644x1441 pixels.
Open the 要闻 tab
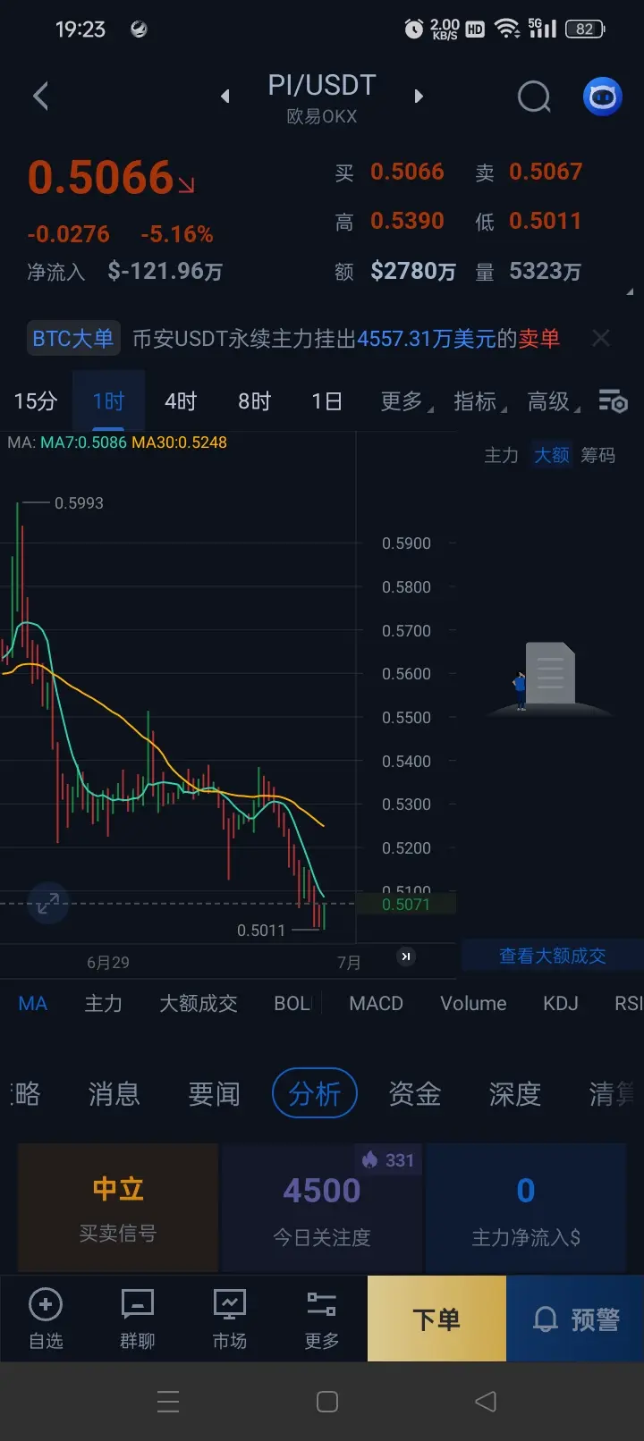click(x=214, y=1093)
